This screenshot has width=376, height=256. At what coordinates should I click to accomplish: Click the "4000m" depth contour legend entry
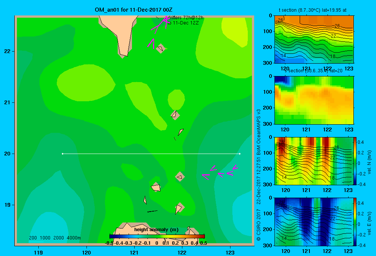tap(74, 238)
